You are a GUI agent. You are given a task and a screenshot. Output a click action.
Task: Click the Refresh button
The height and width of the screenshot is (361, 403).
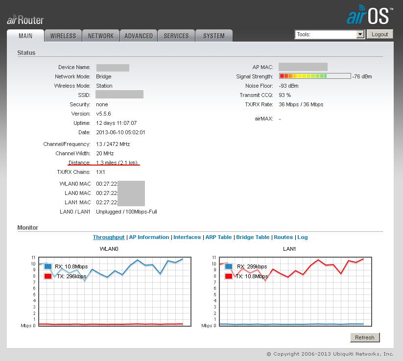click(365, 337)
